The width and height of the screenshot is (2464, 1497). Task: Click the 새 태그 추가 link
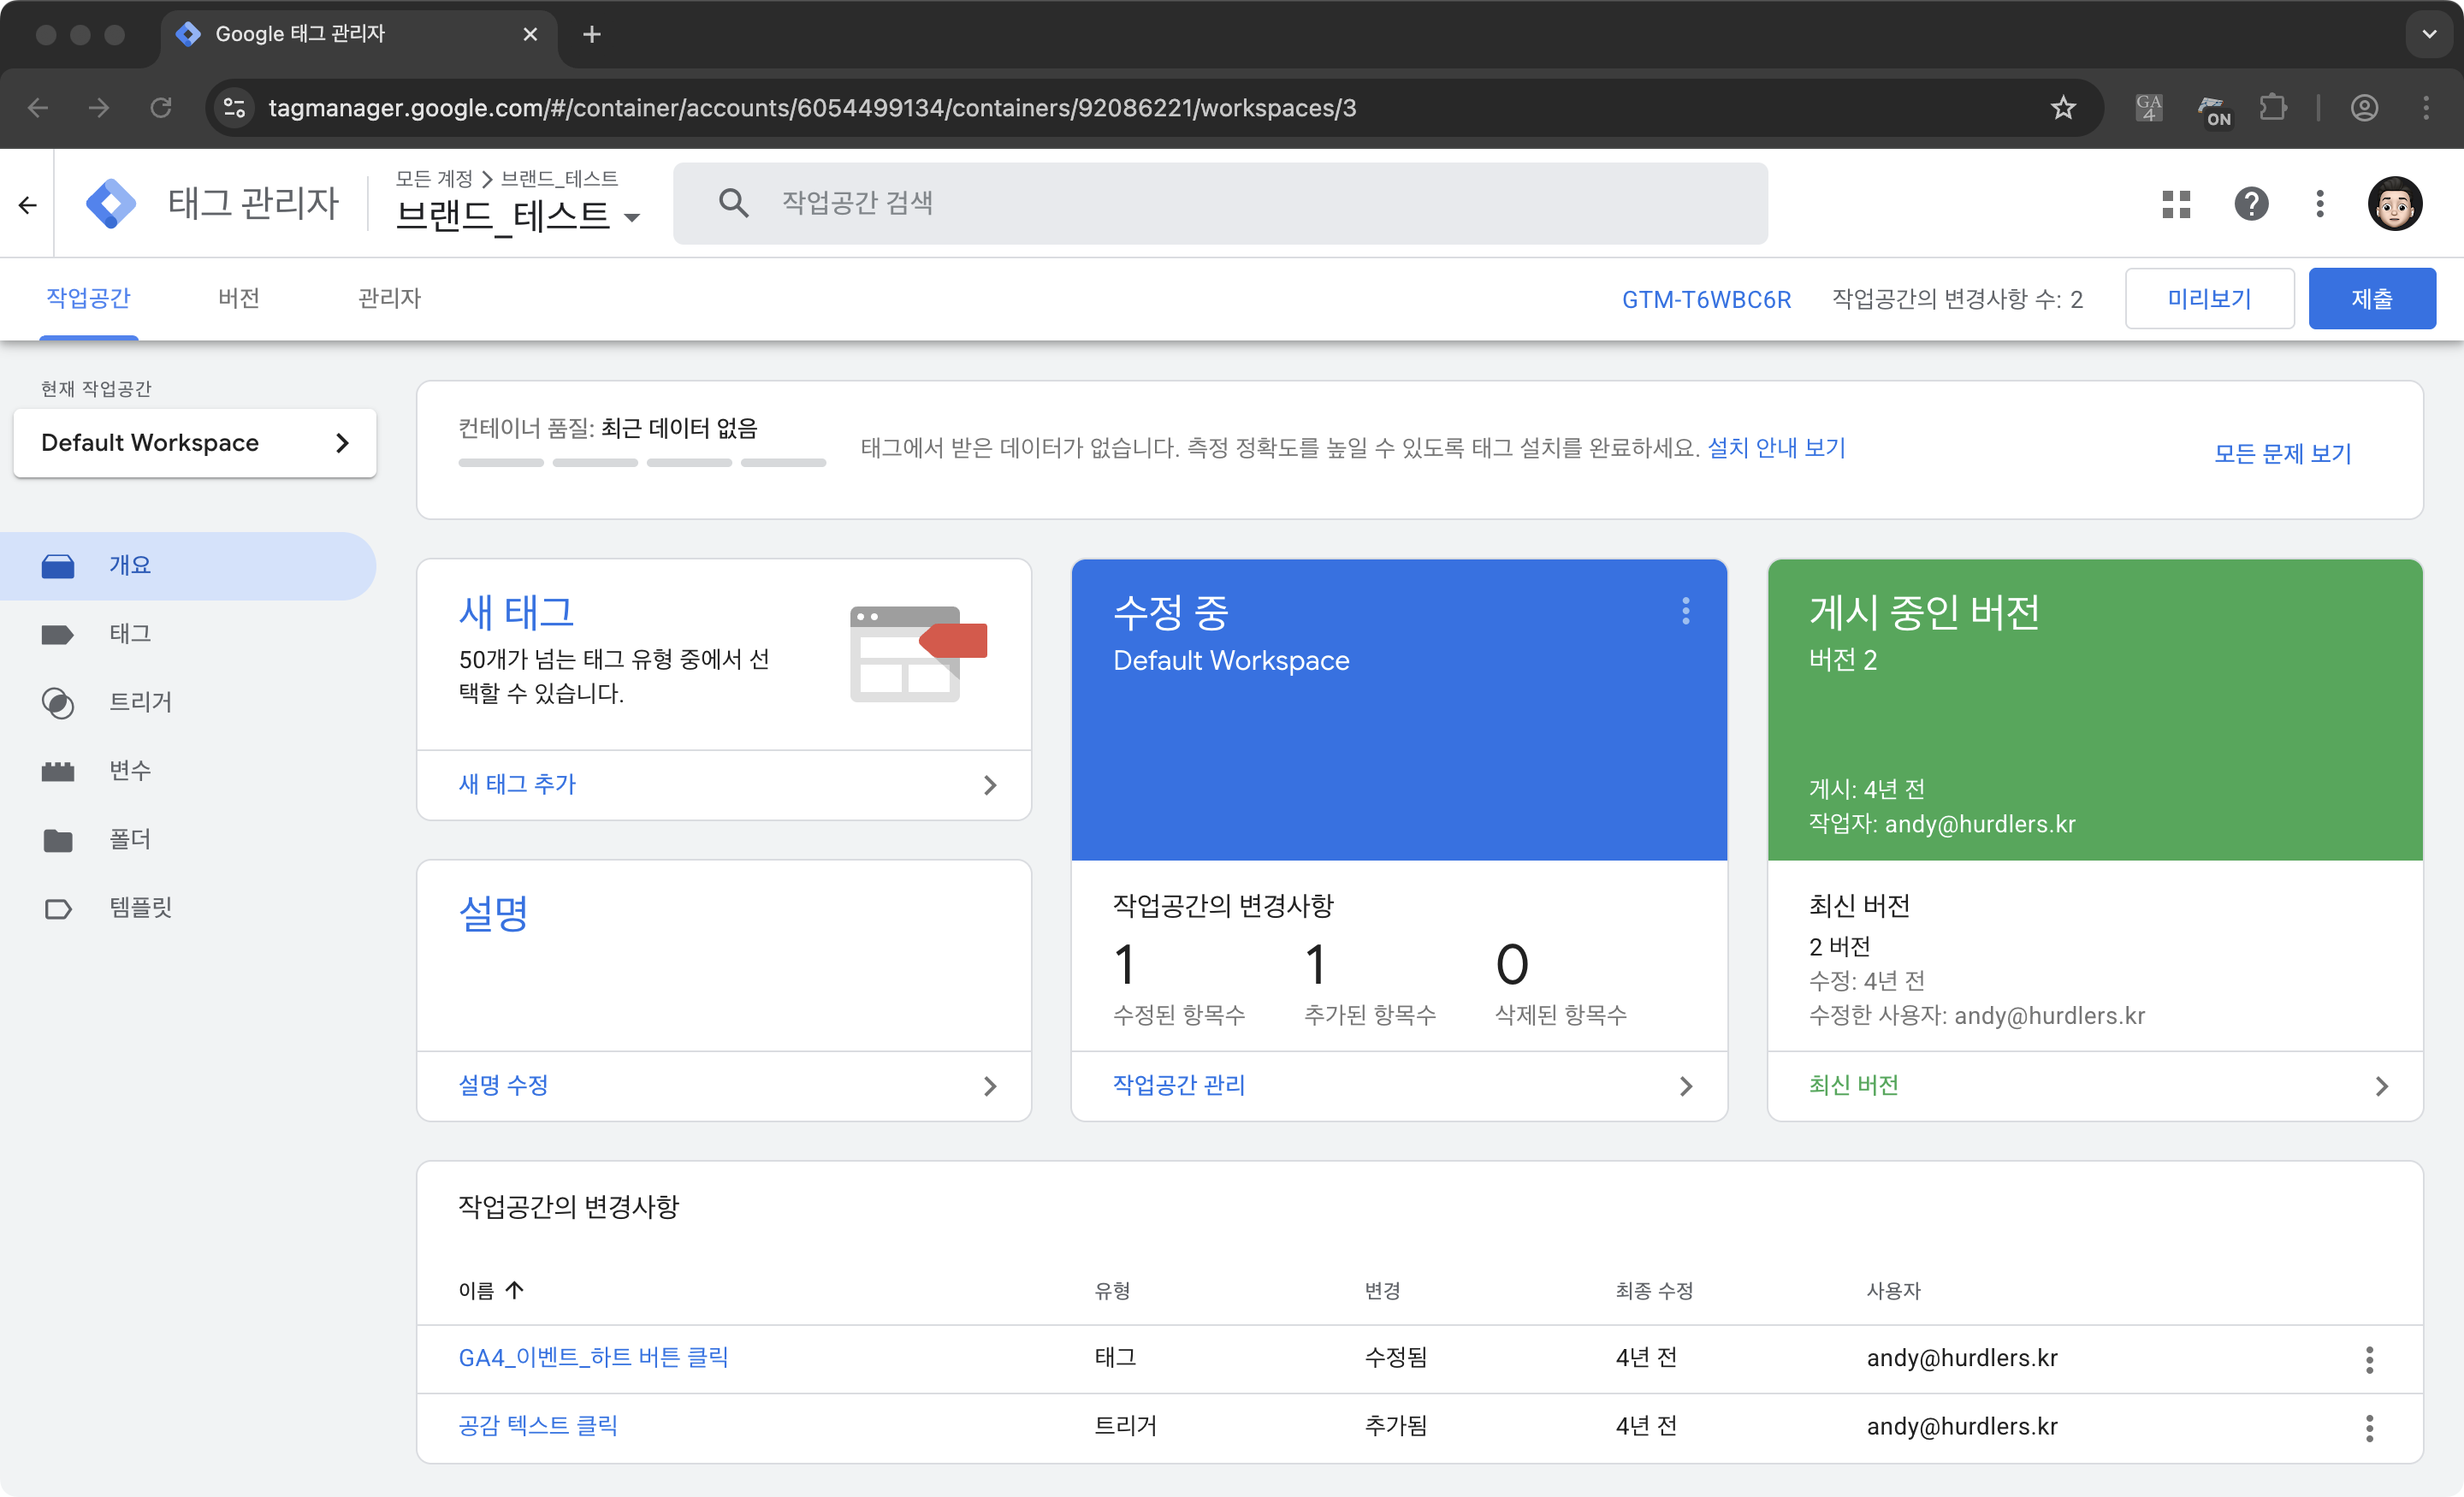517,785
